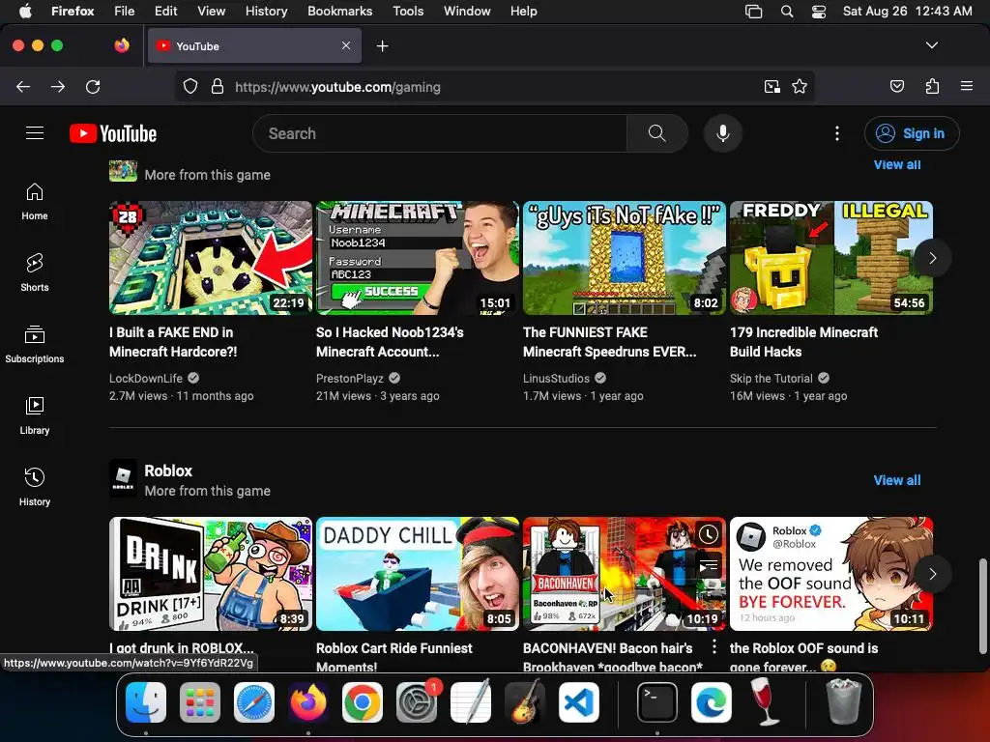Viewport: 990px width, 742px height.
Task: Click the tracking protection shield icon
Action: click(190, 86)
